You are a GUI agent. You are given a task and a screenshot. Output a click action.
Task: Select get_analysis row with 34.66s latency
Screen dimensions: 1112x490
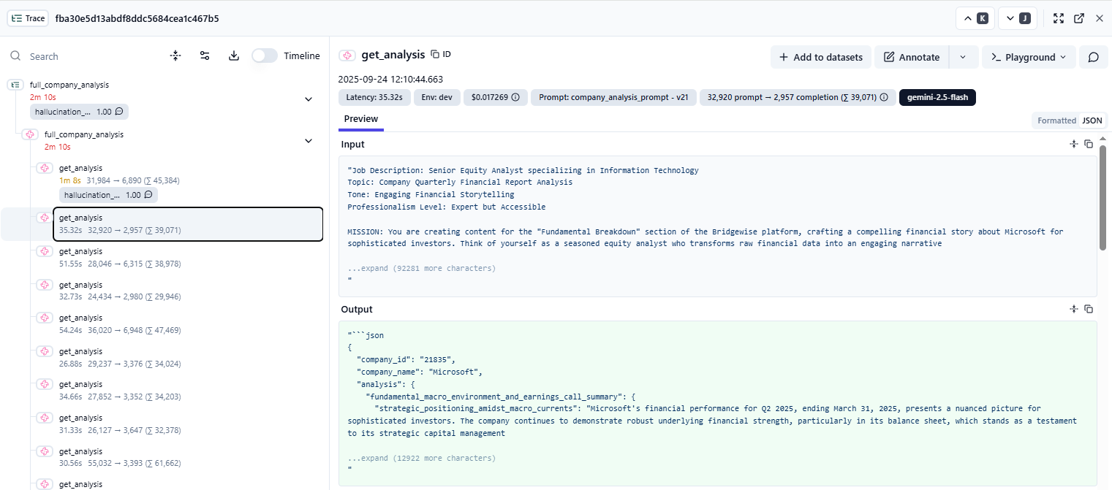(188, 390)
